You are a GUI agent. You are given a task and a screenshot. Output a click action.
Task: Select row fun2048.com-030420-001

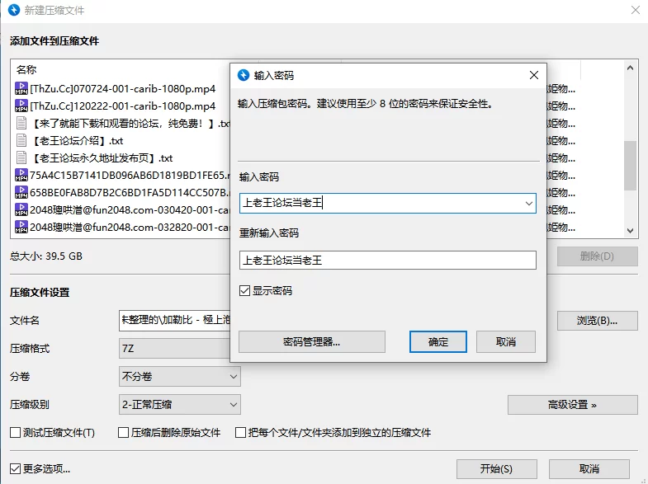[x=122, y=210]
